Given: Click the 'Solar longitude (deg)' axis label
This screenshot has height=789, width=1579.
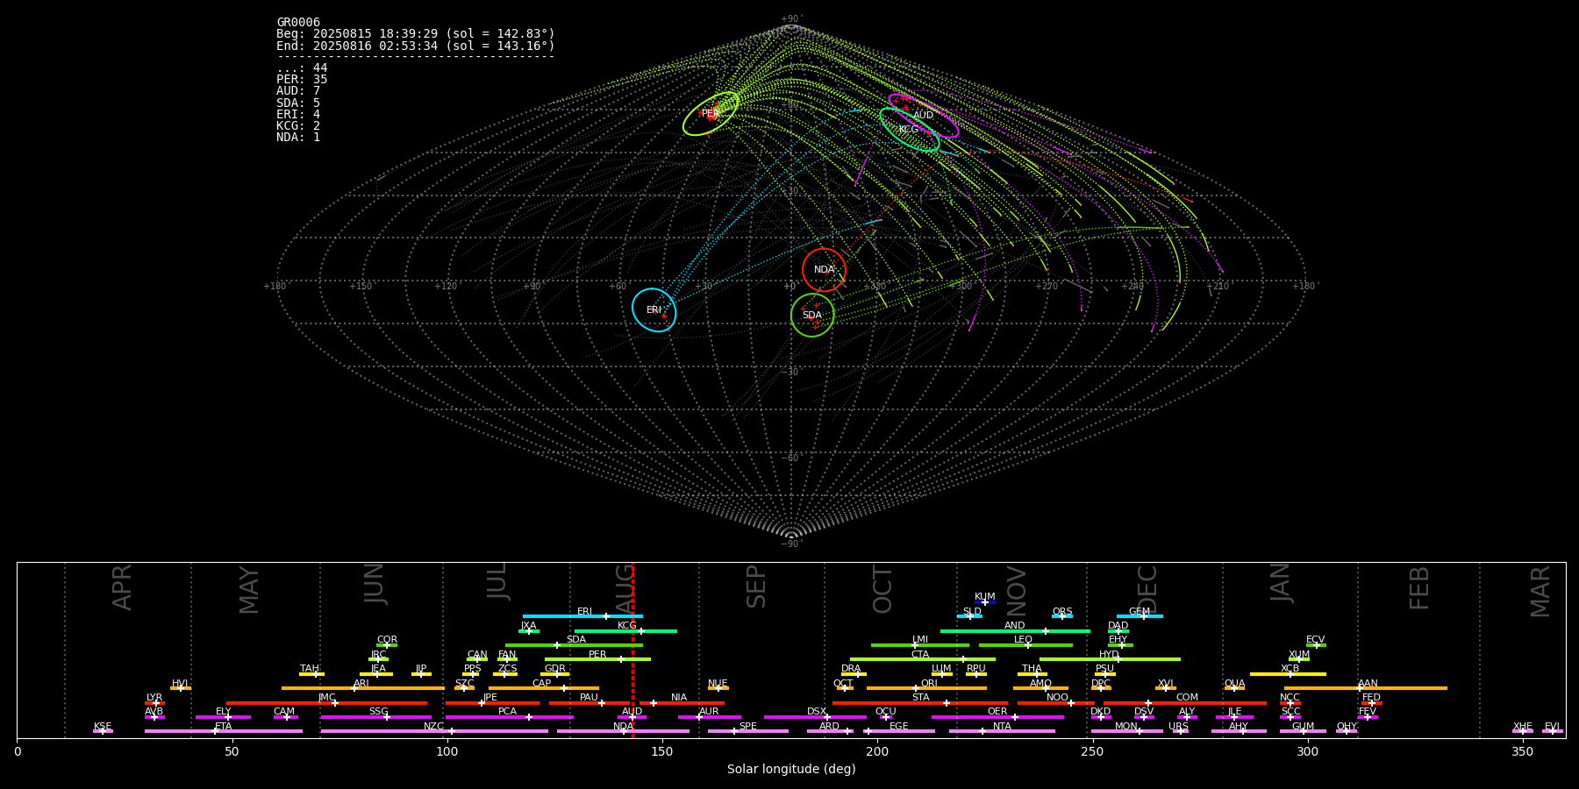Looking at the screenshot, I should point(791,770).
